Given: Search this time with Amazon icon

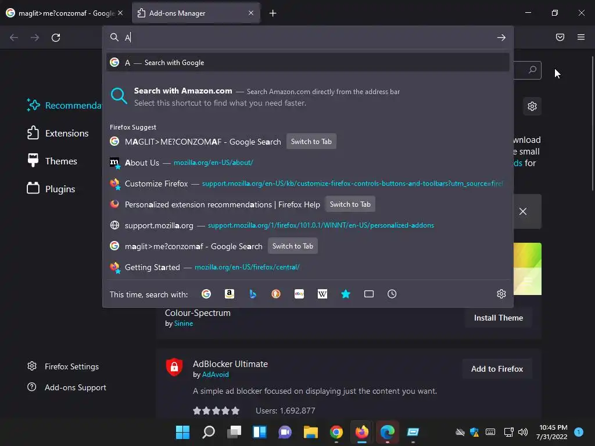Looking at the screenshot, I should pos(230,294).
